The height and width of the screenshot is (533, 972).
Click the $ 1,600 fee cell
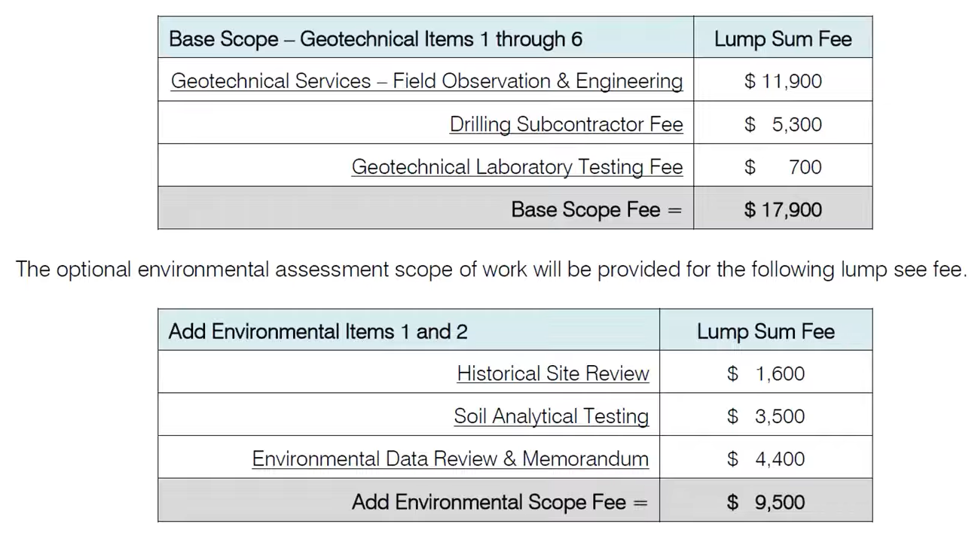[x=766, y=372]
